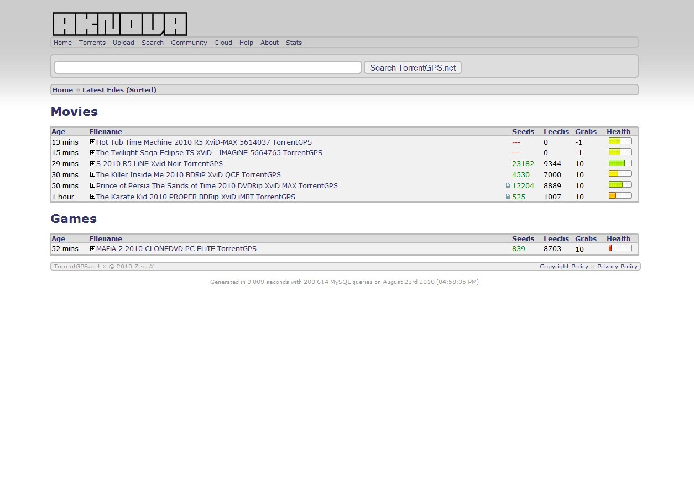The height and width of the screenshot is (499, 694).
Task: Click the Filename header in Movies table
Action: click(x=106, y=131)
